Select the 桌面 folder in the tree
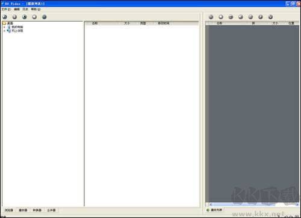The image size is (301, 218). point(10,23)
